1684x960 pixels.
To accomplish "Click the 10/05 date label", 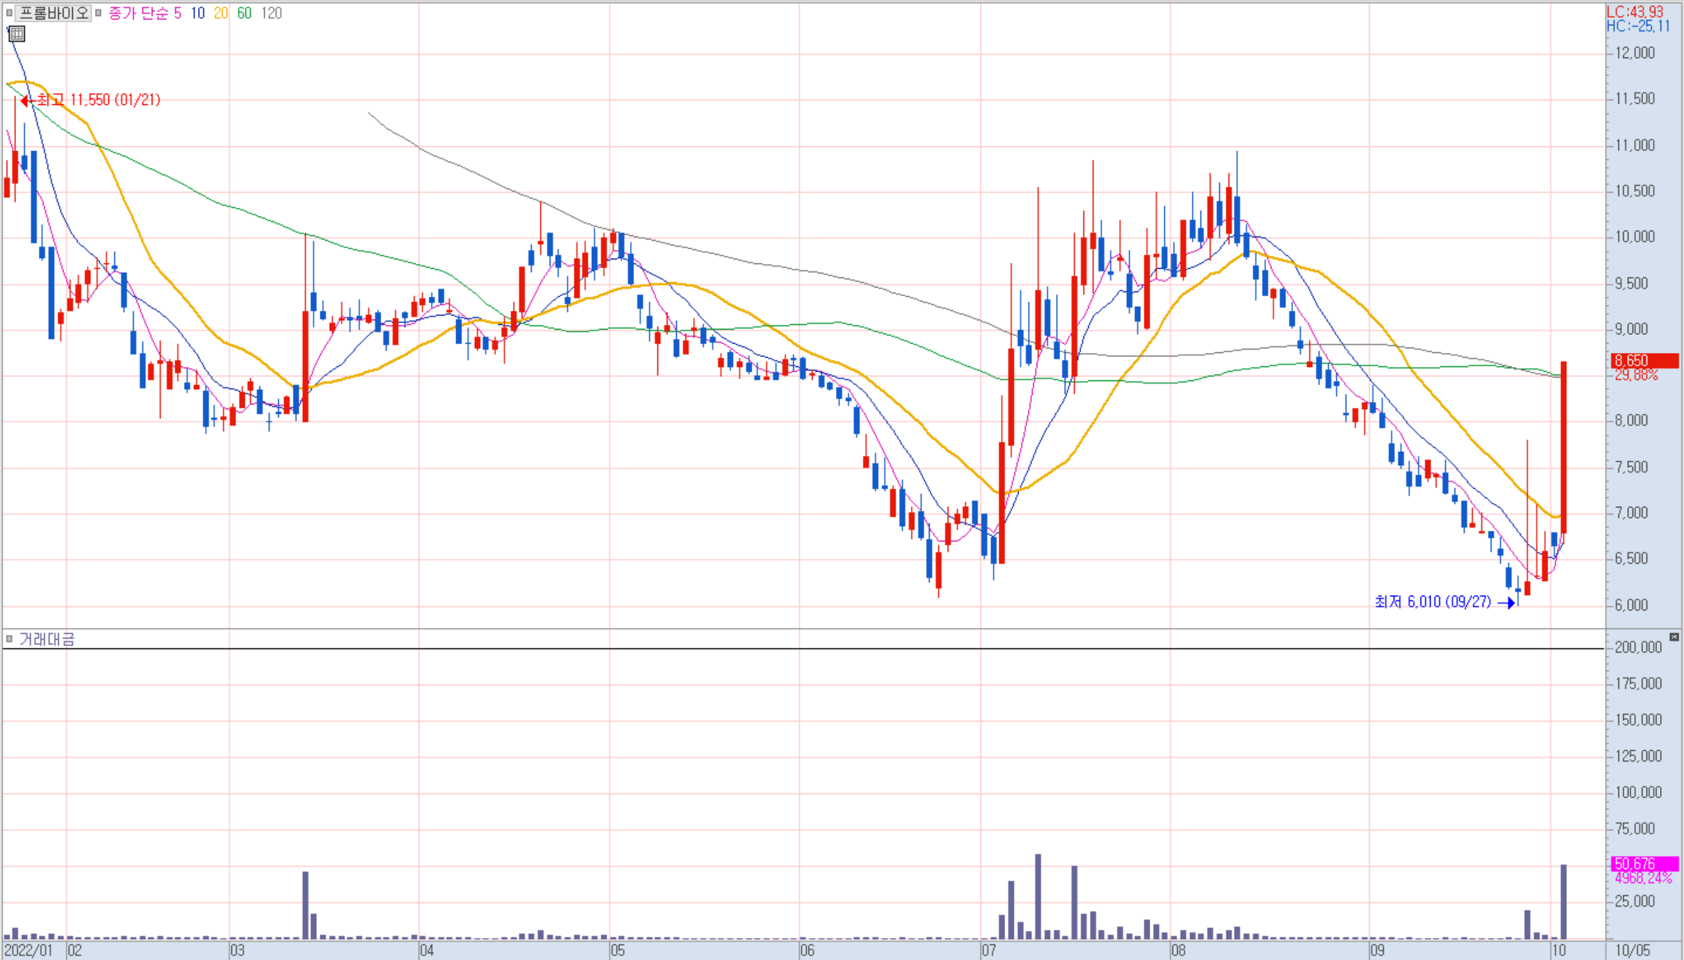I will (1633, 950).
